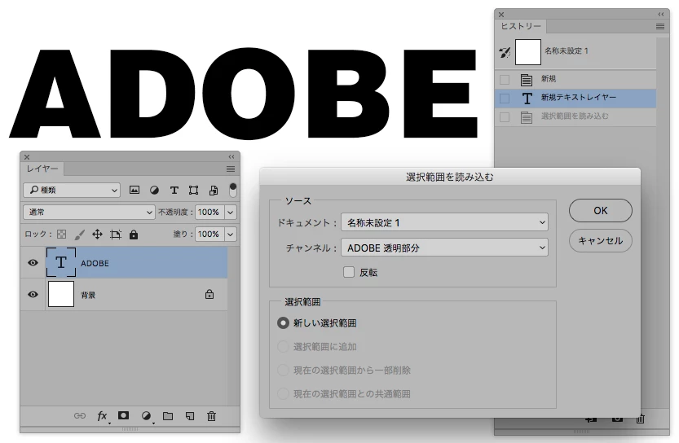The height and width of the screenshot is (443, 679).
Task: Collapse the Layers panel with double arrows
Action: click(231, 156)
